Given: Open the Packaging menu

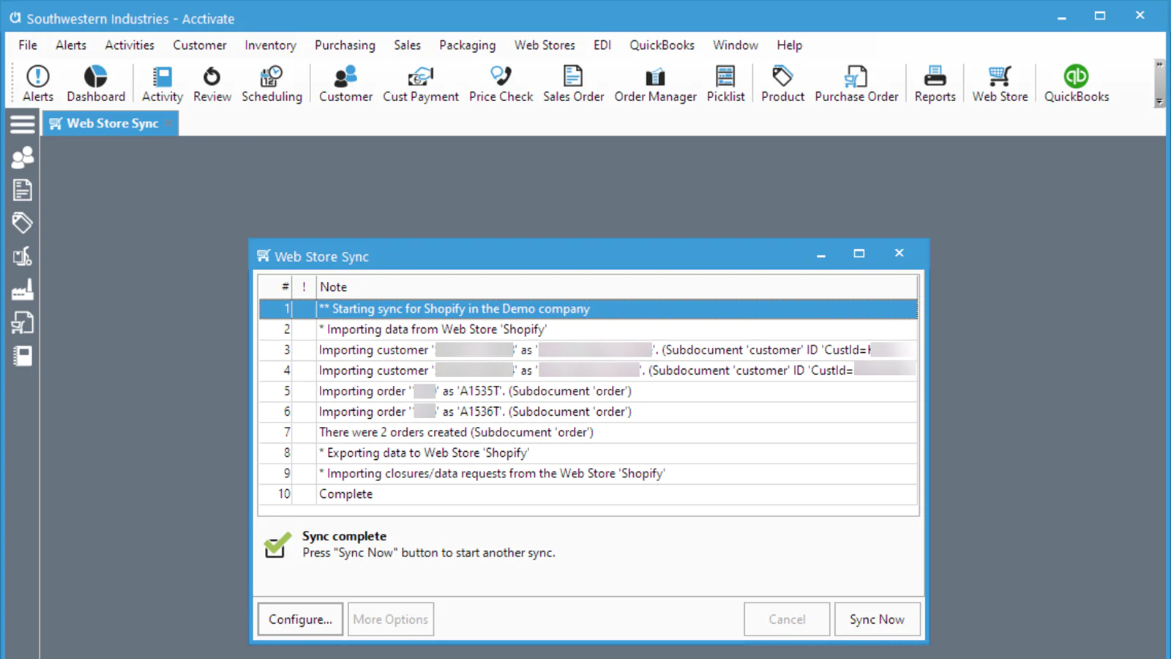Looking at the screenshot, I should 467,45.
